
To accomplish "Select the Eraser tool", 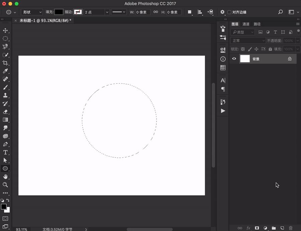I will click(5, 112).
